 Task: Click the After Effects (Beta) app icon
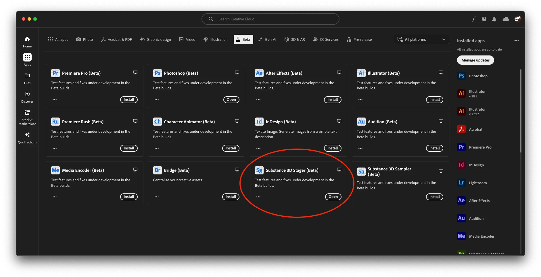259,73
